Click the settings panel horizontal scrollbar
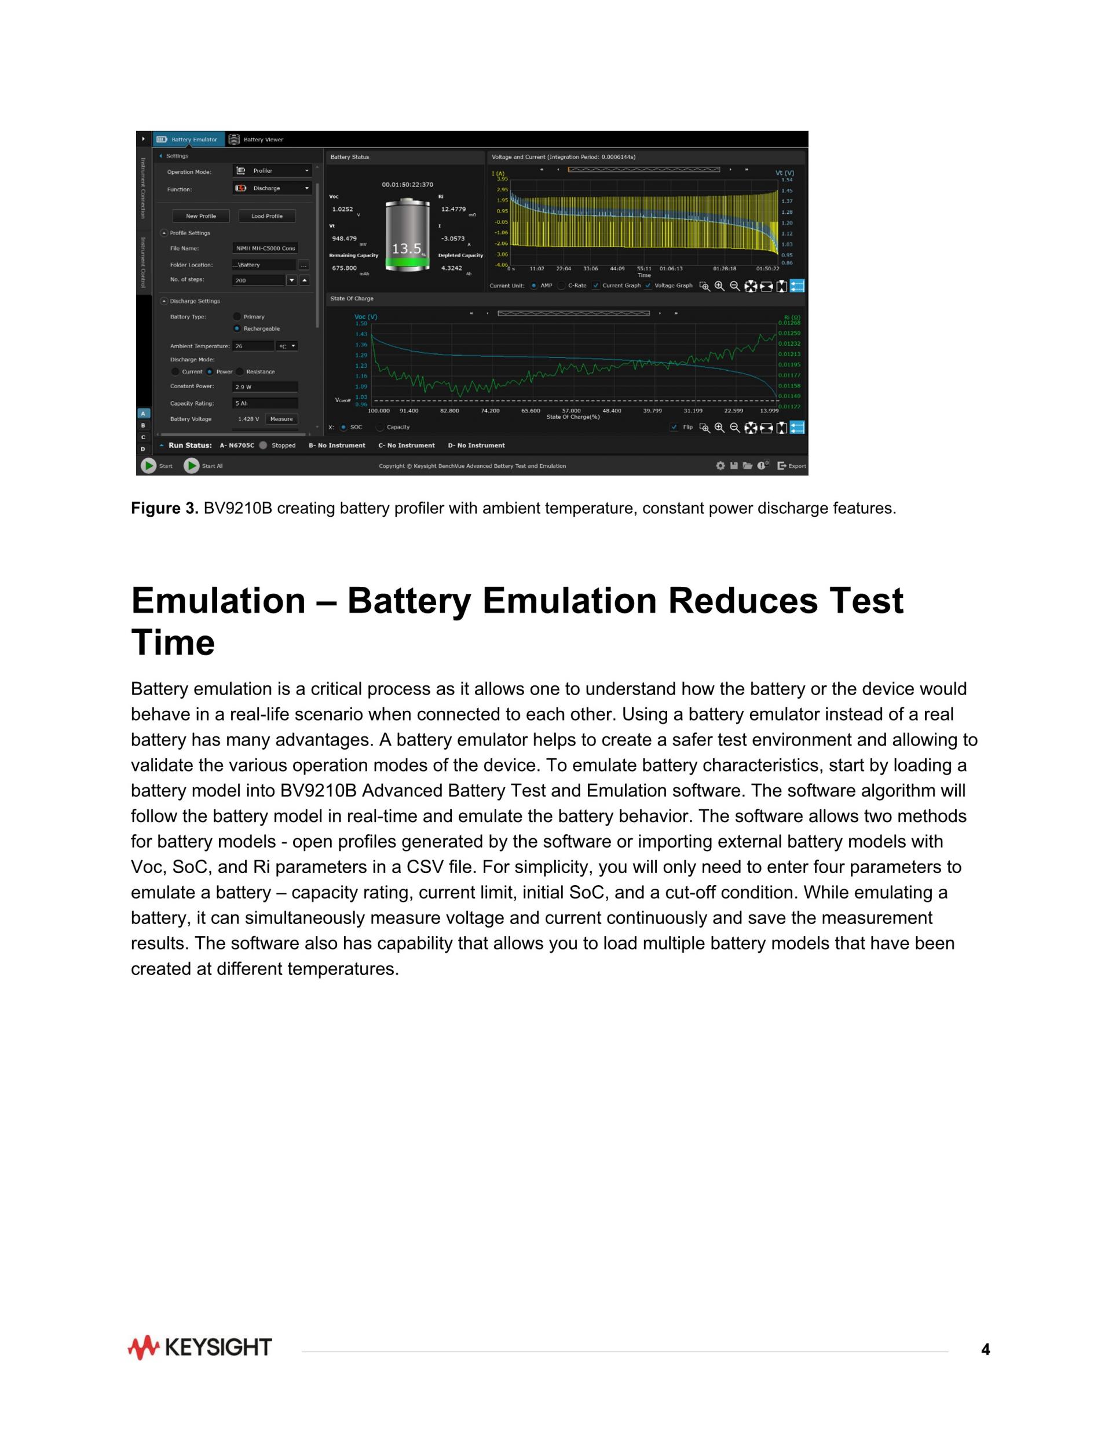The width and height of the screenshot is (1112, 1439). click(x=233, y=434)
